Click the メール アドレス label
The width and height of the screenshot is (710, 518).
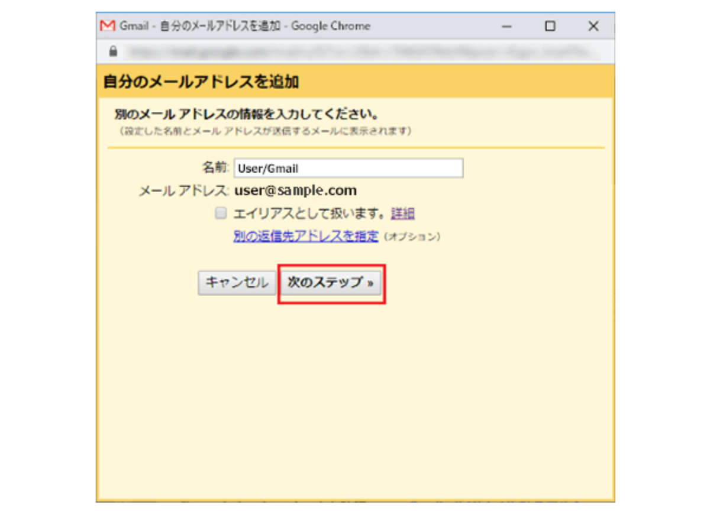click(x=183, y=190)
